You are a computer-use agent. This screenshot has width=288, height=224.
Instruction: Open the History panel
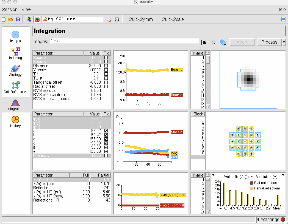coord(15,122)
